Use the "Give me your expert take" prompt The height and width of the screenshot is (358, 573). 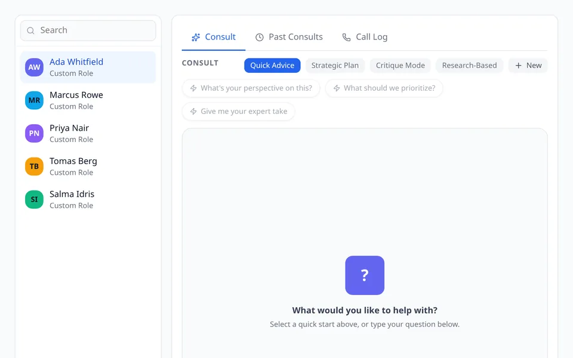[x=239, y=112]
